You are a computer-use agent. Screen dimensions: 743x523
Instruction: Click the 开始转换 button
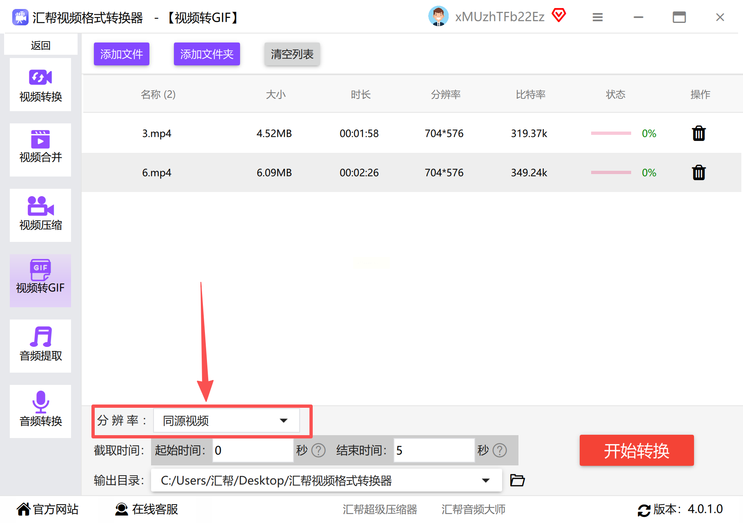point(636,450)
